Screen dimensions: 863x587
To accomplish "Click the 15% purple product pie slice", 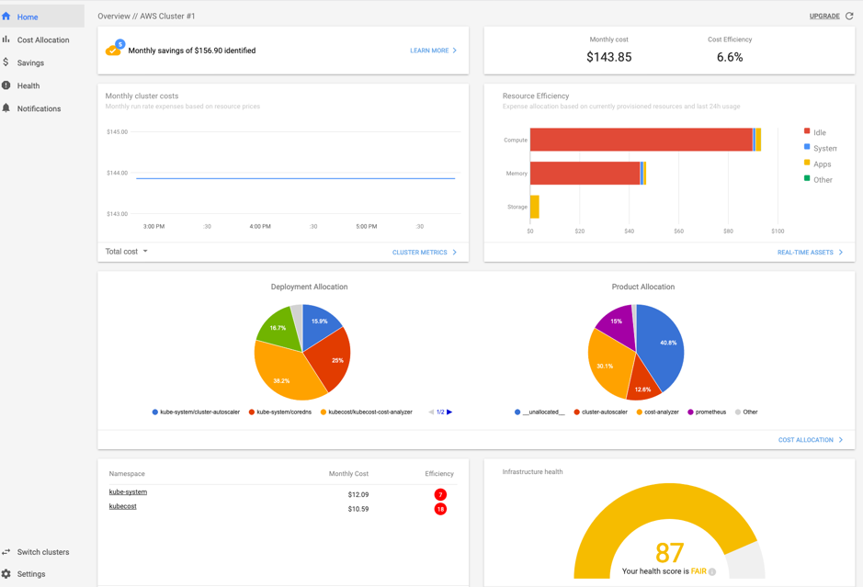I will coord(617,324).
